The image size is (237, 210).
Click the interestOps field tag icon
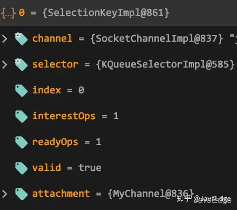tap(22, 117)
